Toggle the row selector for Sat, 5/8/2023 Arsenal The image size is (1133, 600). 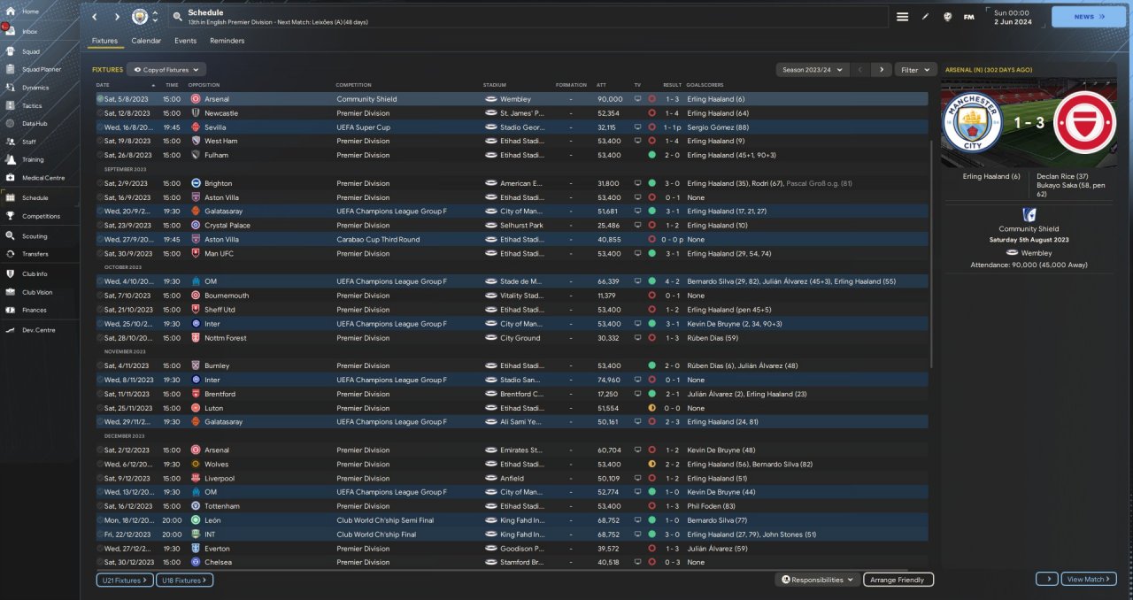tap(100, 99)
